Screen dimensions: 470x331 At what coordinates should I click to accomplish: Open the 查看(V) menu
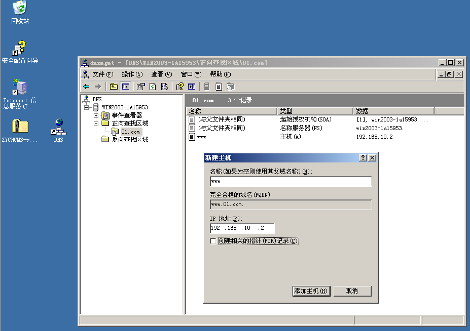coord(161,74)
